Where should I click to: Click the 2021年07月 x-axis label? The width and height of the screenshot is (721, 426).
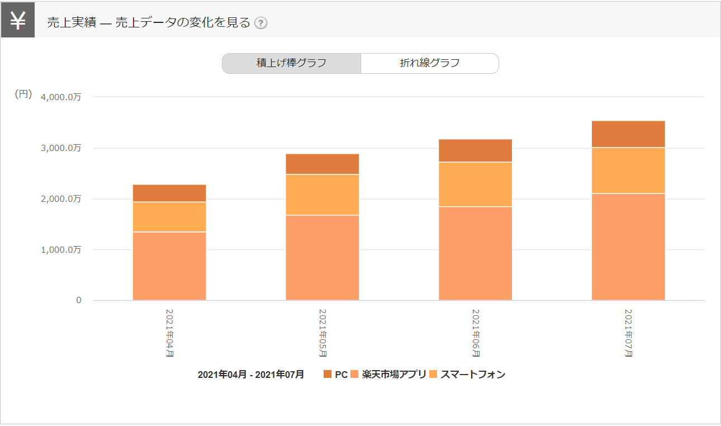(x=629, y=333)
